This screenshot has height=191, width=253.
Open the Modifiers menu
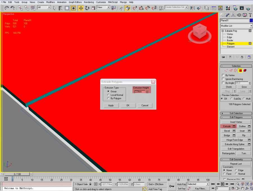pos(51,2)
